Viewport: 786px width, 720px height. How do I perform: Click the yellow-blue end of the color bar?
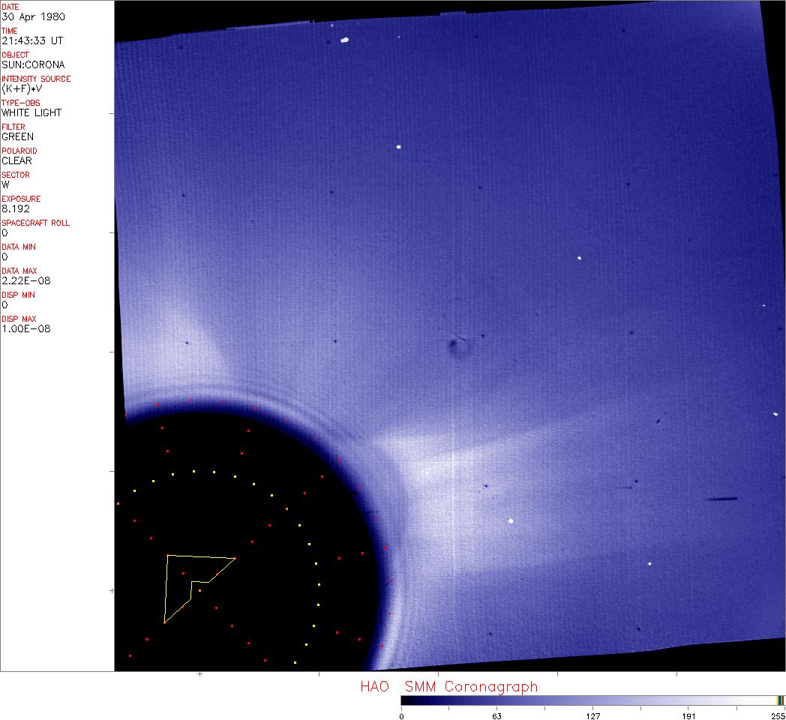pos(780,700)
